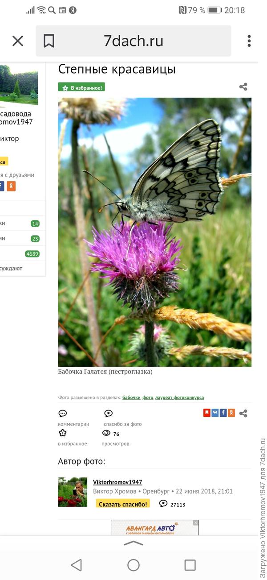Screen dimensions: 267x580
Task: Add photo with В избранное! button
Action: point(81,87)
